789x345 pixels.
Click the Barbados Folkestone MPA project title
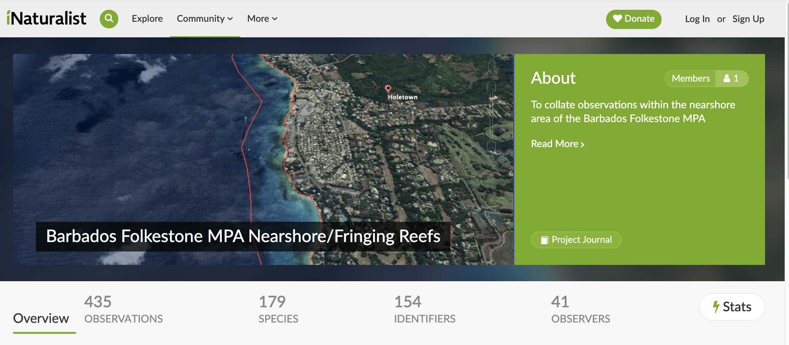[243, 236]
